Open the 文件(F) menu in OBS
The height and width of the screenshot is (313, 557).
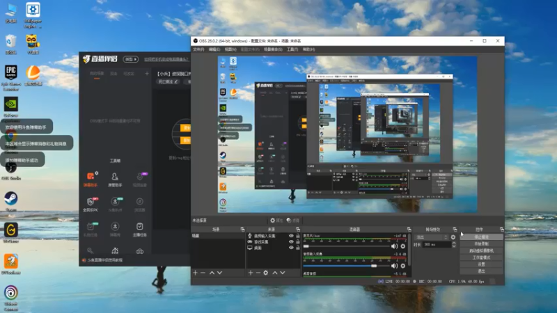[x=198, y=49]
